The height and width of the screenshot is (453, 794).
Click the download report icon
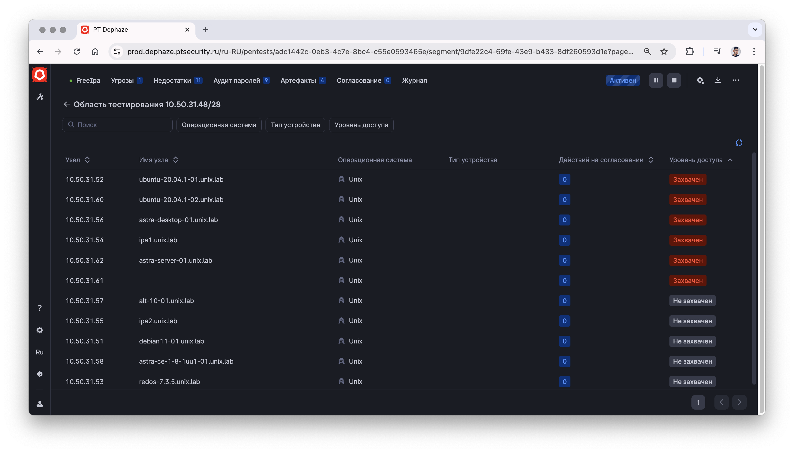718,80
